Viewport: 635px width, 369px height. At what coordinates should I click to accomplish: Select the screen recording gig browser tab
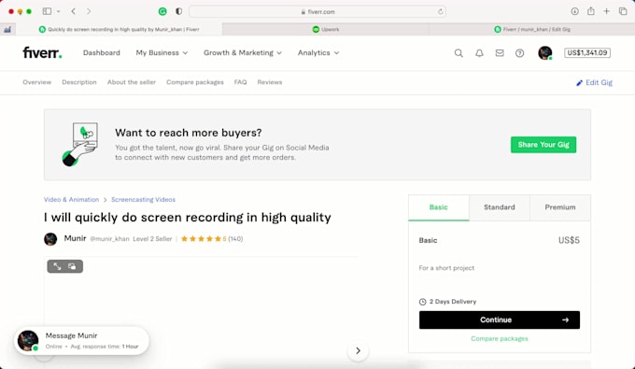(120, 29)
